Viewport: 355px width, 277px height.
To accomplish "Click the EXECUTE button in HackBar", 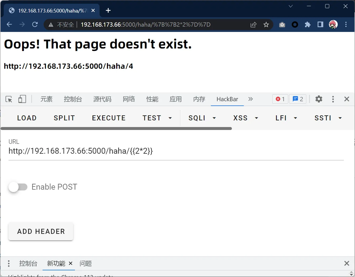I will [109, 118].
